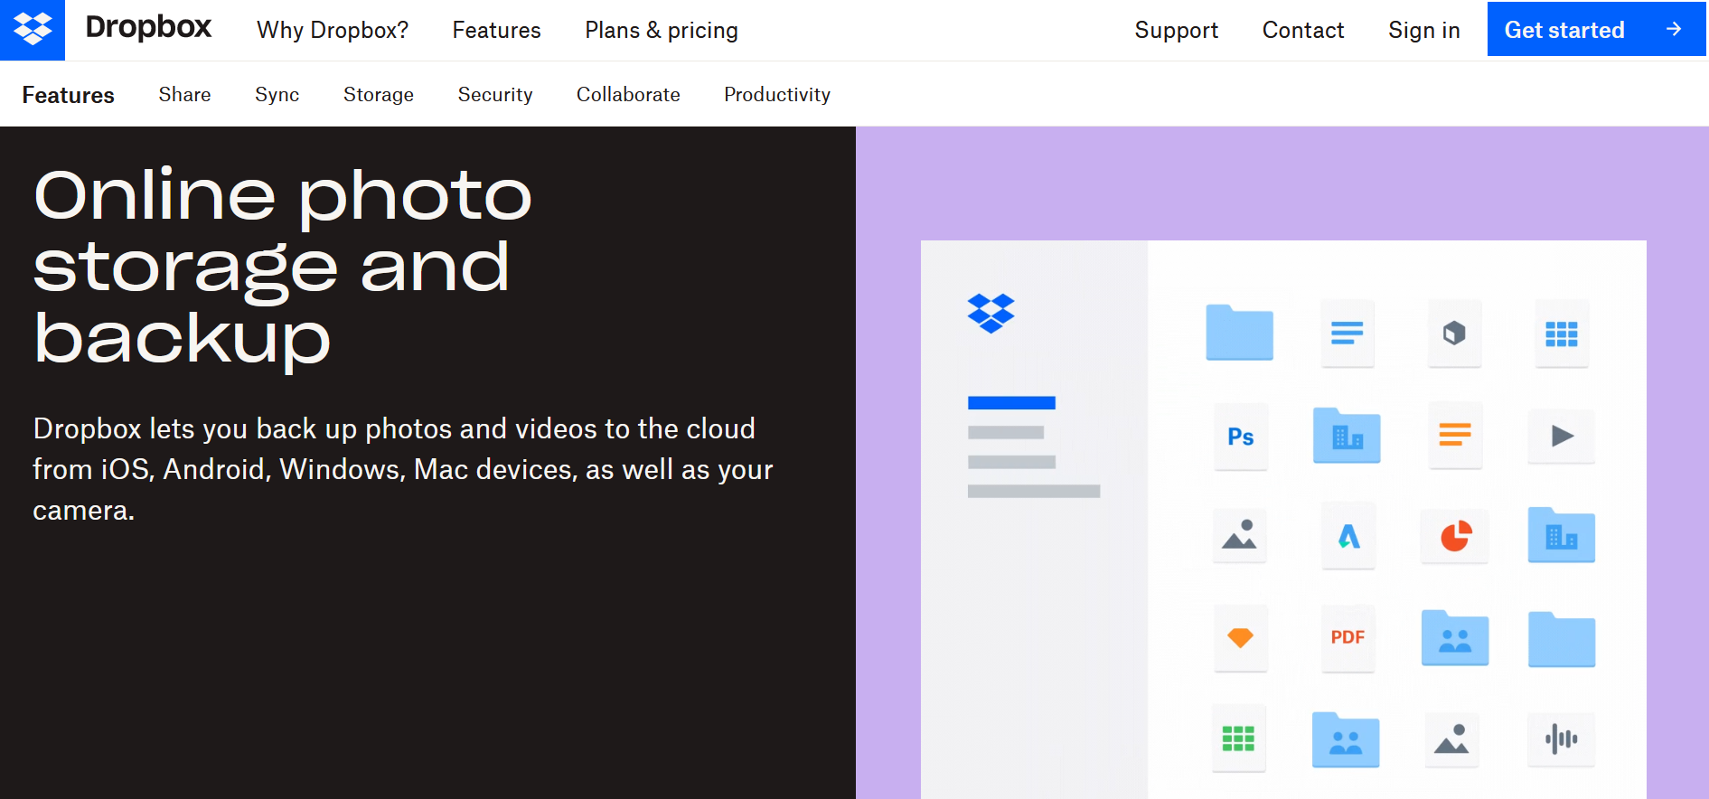Open the Features top navigation item
Viewport: 1709px width, 799px height.
496,30
